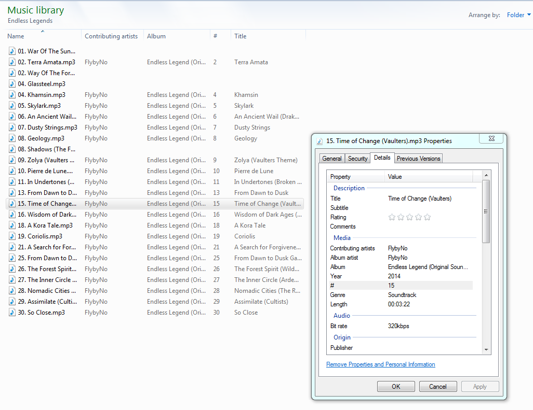The image size is (533, 410).
Task: Open the Arrange by Folder dropdown
Action: coord(519,15)
